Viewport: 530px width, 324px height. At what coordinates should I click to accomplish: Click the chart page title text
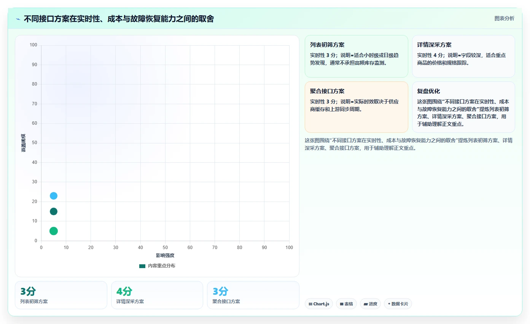click(119, 19)
